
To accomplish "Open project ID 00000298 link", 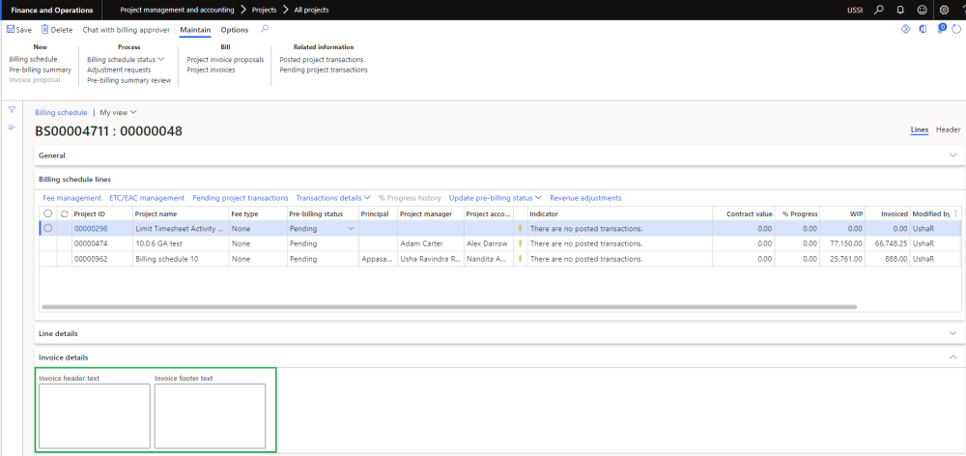I will pos(90,228).
